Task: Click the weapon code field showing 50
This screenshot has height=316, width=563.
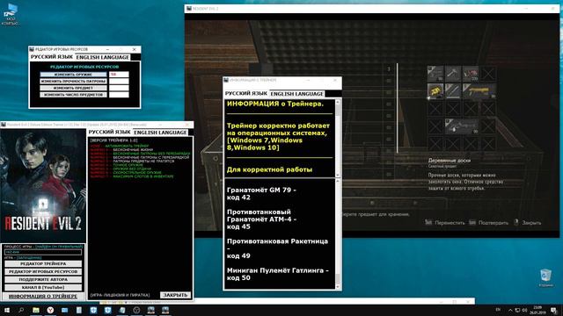Action: (x=119, y=75)
